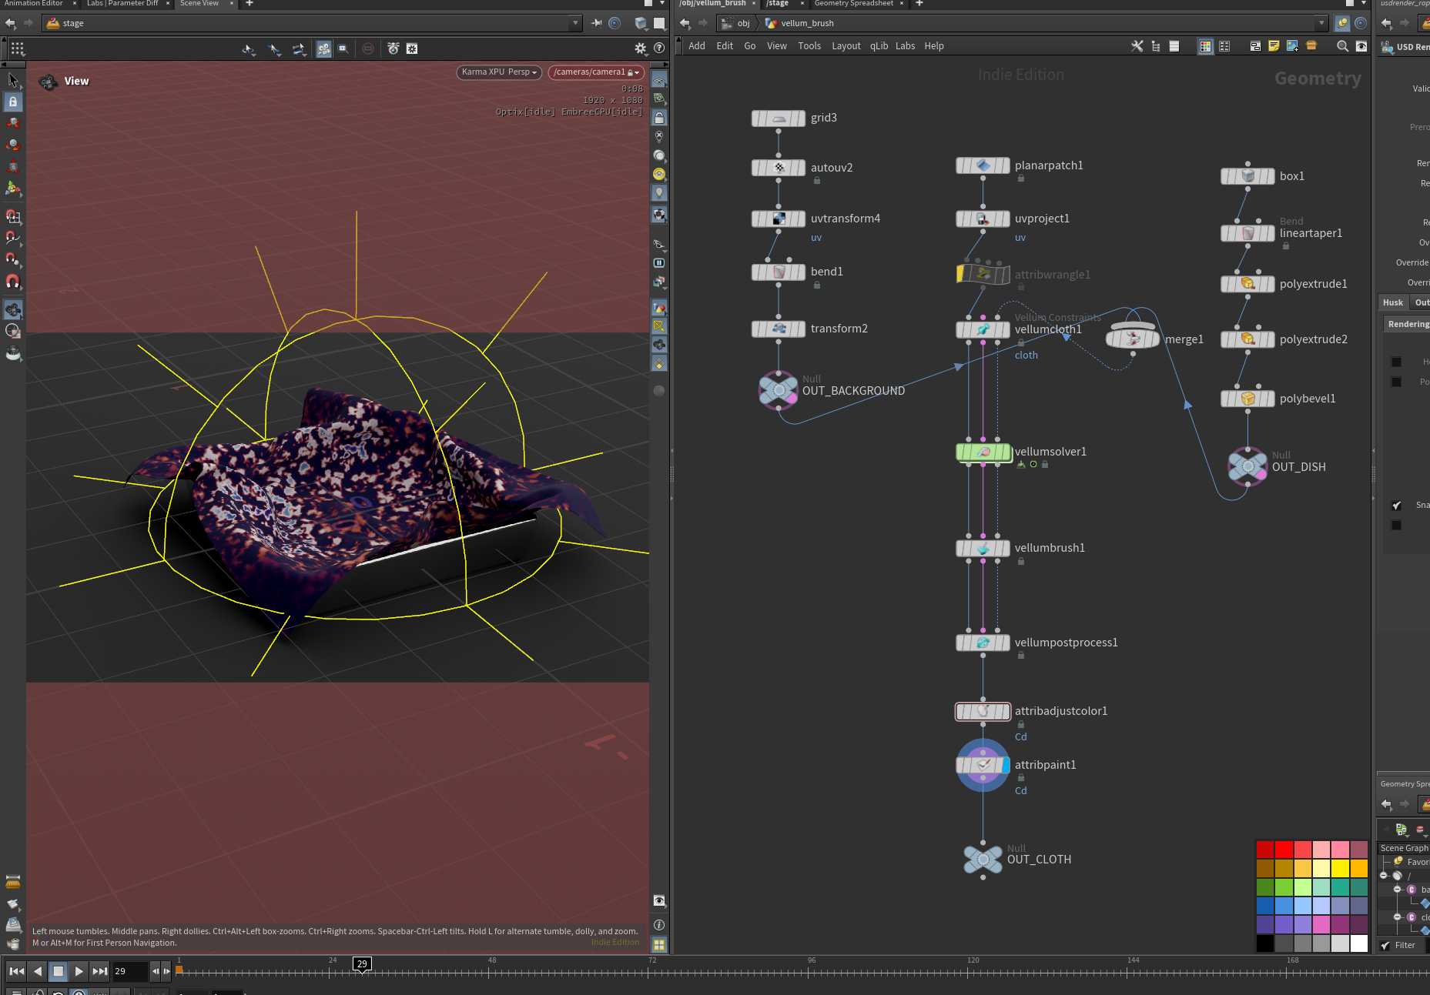Screen dimensions: 1430x995
Task: Click the magnifier Find Node icon
Action: (1342, 46)
